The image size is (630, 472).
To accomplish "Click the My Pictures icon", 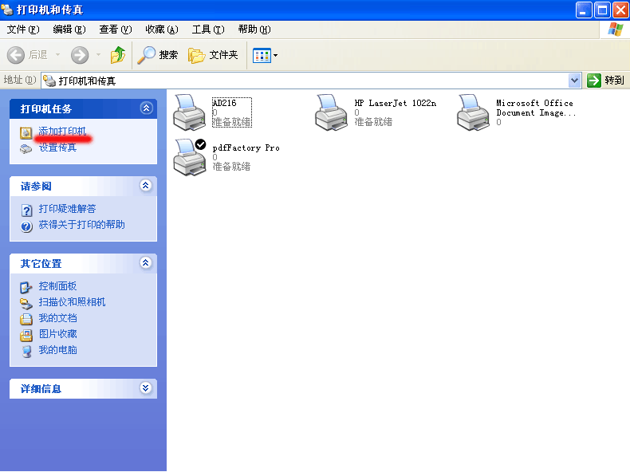I will (26, 335).
